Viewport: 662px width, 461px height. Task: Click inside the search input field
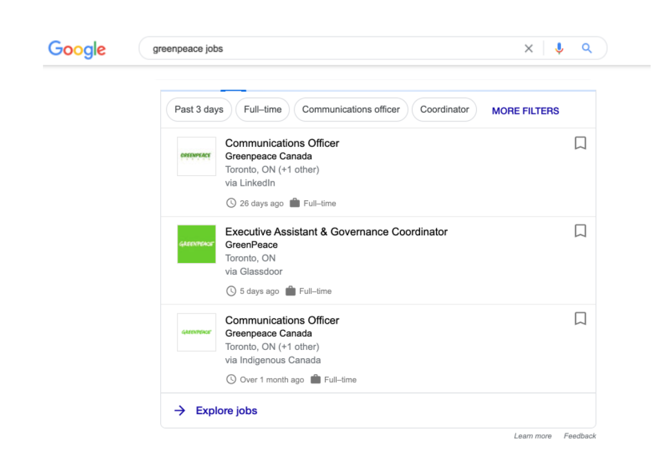311,48
